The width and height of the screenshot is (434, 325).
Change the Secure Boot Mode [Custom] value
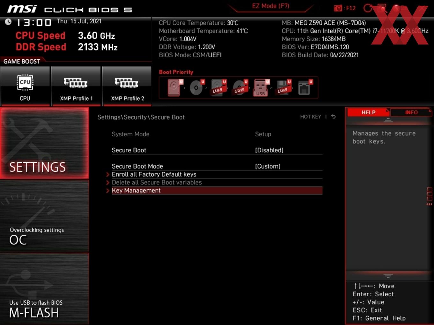(267, 166)
